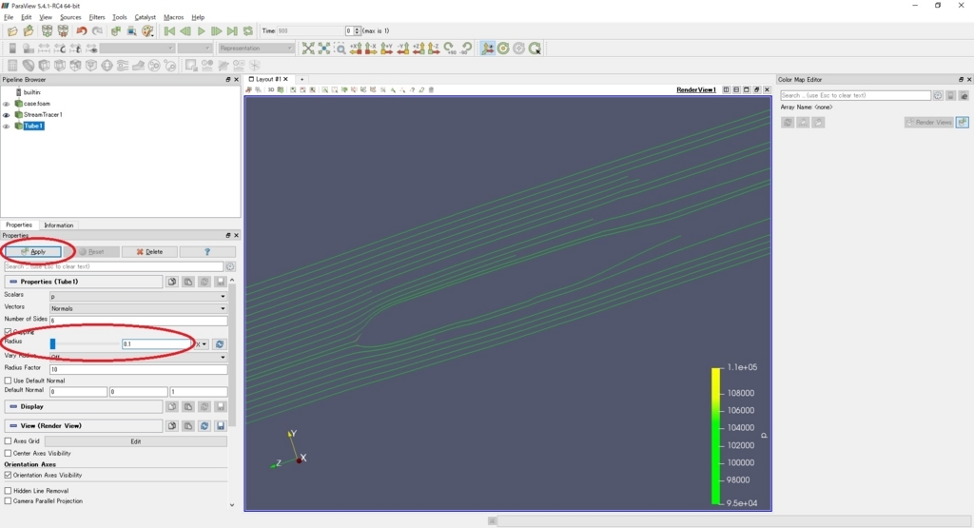Step to next frame
Viewport: 974px width, 528px height.
pos(216,31)
